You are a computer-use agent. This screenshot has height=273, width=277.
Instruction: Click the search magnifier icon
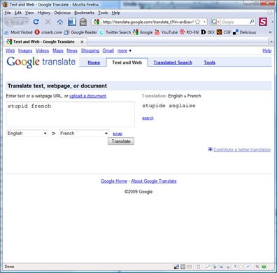(252, 22)
